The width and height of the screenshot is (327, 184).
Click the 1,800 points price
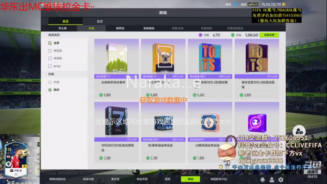click(201, 158)
